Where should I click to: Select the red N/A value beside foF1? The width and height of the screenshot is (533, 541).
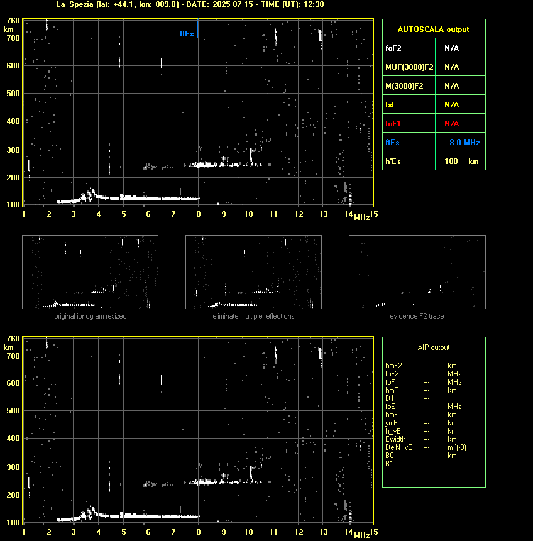pyautogui.click(x=451, y=124)
